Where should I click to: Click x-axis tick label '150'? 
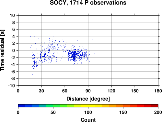point(135,91)
